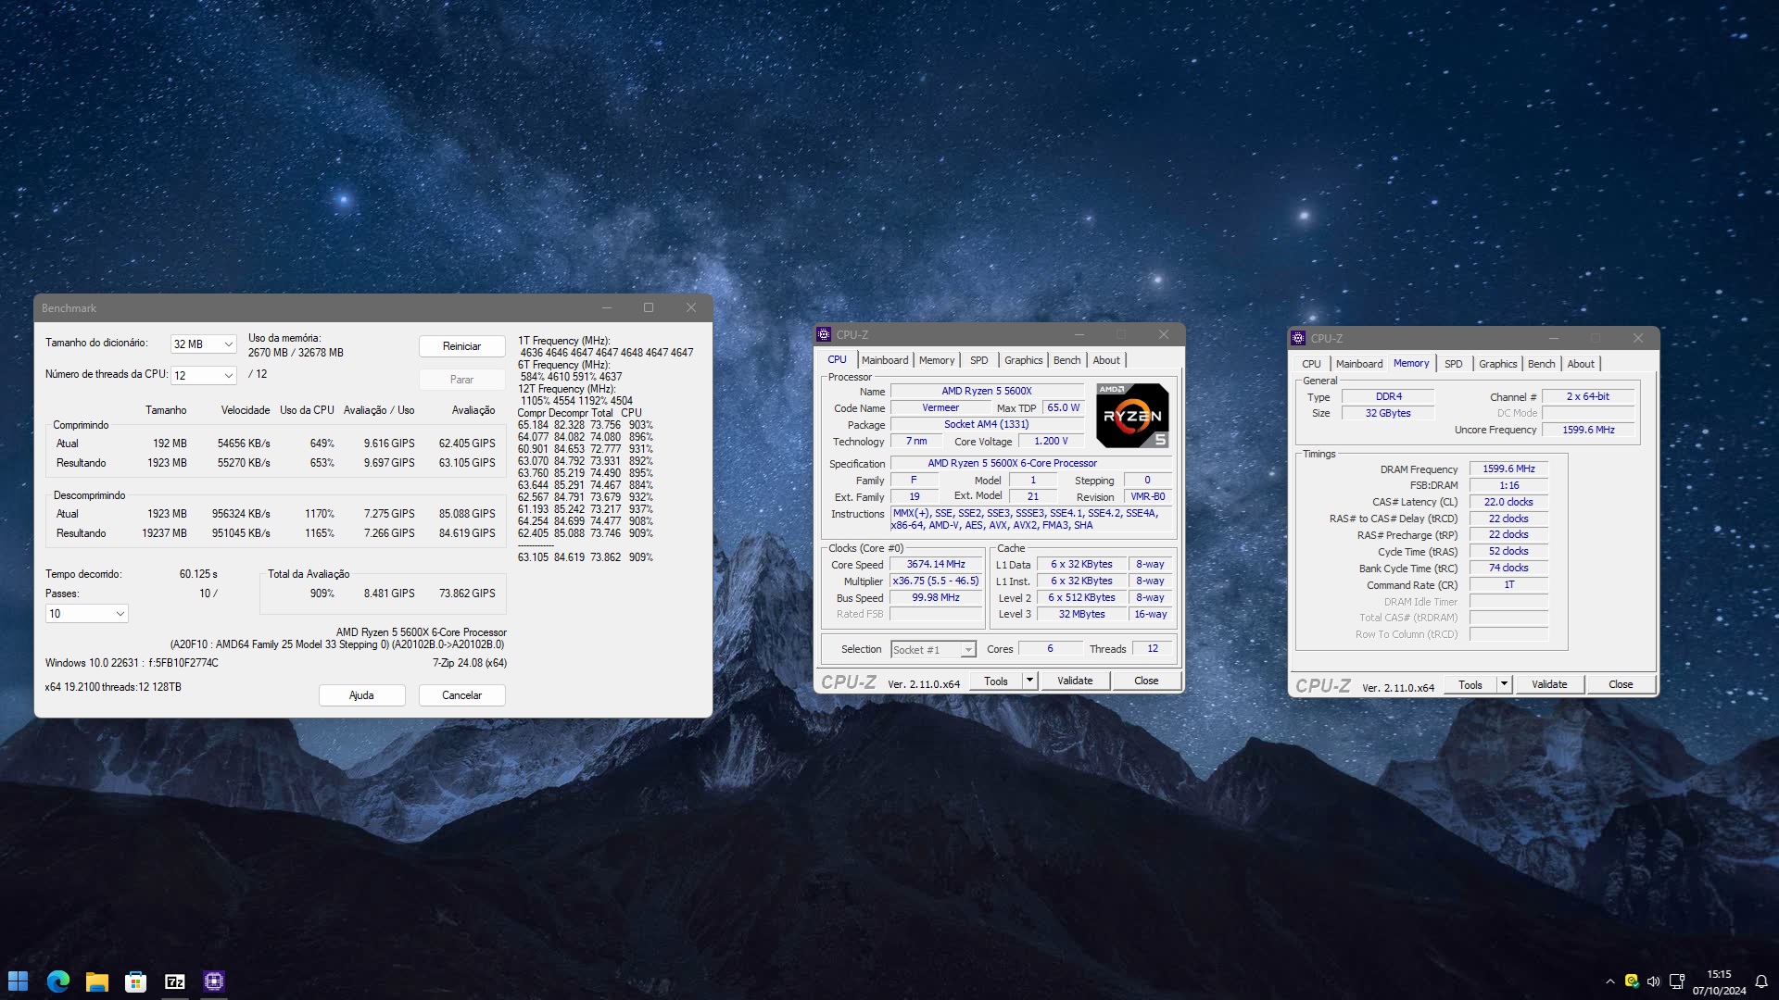The image size is (1779, 1000).
Task: Click the Code Name value Vermeer
Action: (940, 407)
